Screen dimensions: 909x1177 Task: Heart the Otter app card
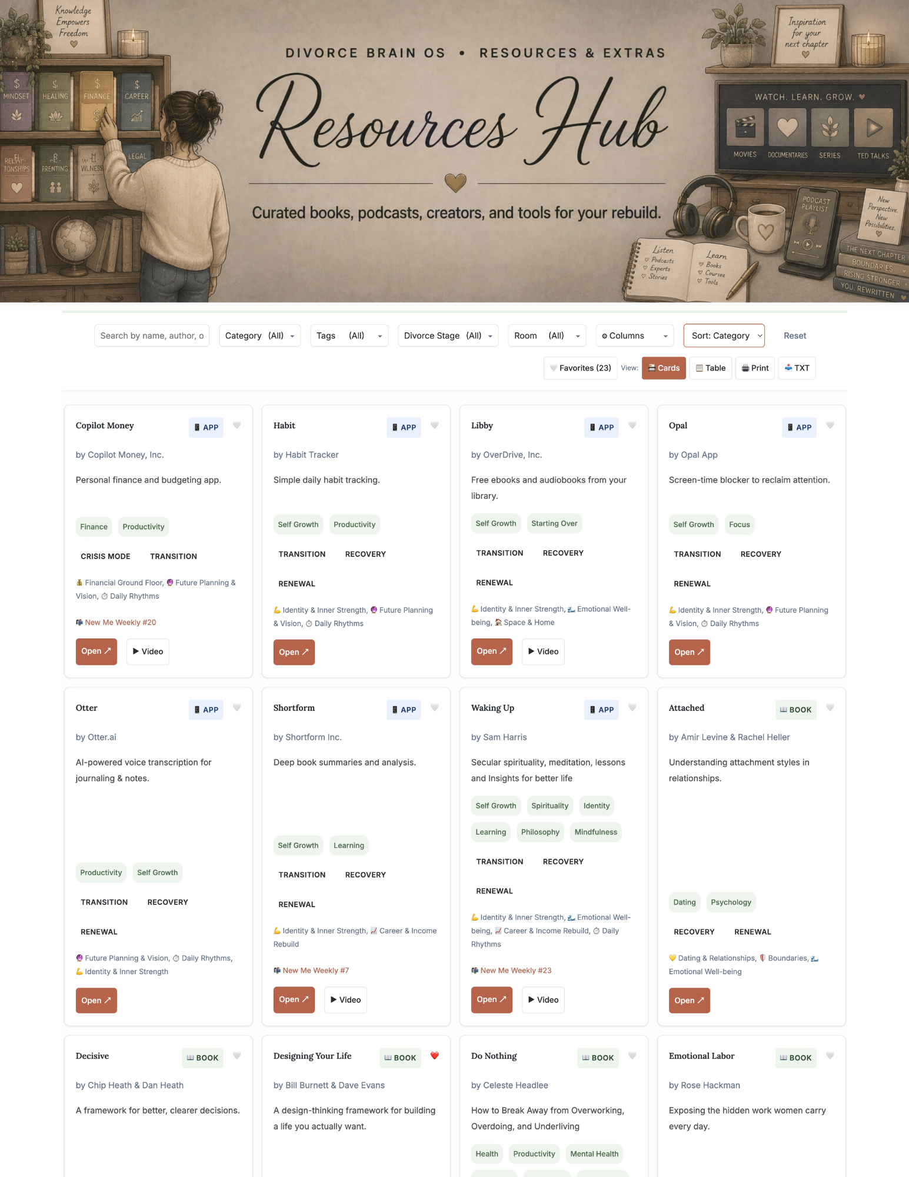237,707
